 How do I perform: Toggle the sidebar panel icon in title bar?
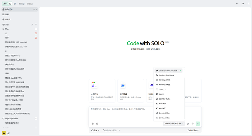click(15, 4)
